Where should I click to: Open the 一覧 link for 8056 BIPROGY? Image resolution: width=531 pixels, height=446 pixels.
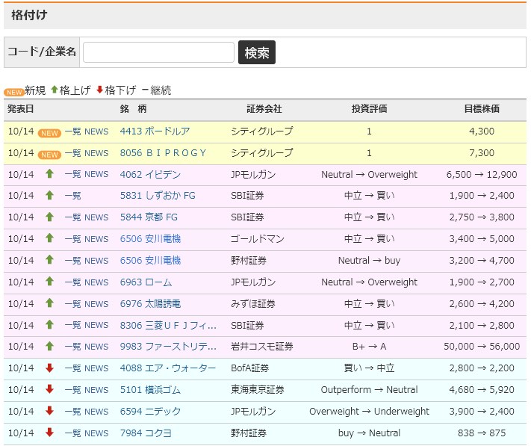click(72, 153)
